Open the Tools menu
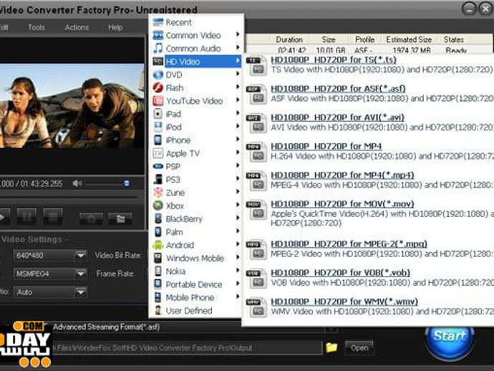Viewport: 494px width, 371px height. coord(37,27)
